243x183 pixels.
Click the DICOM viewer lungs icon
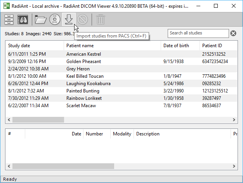tap(23, 19)
